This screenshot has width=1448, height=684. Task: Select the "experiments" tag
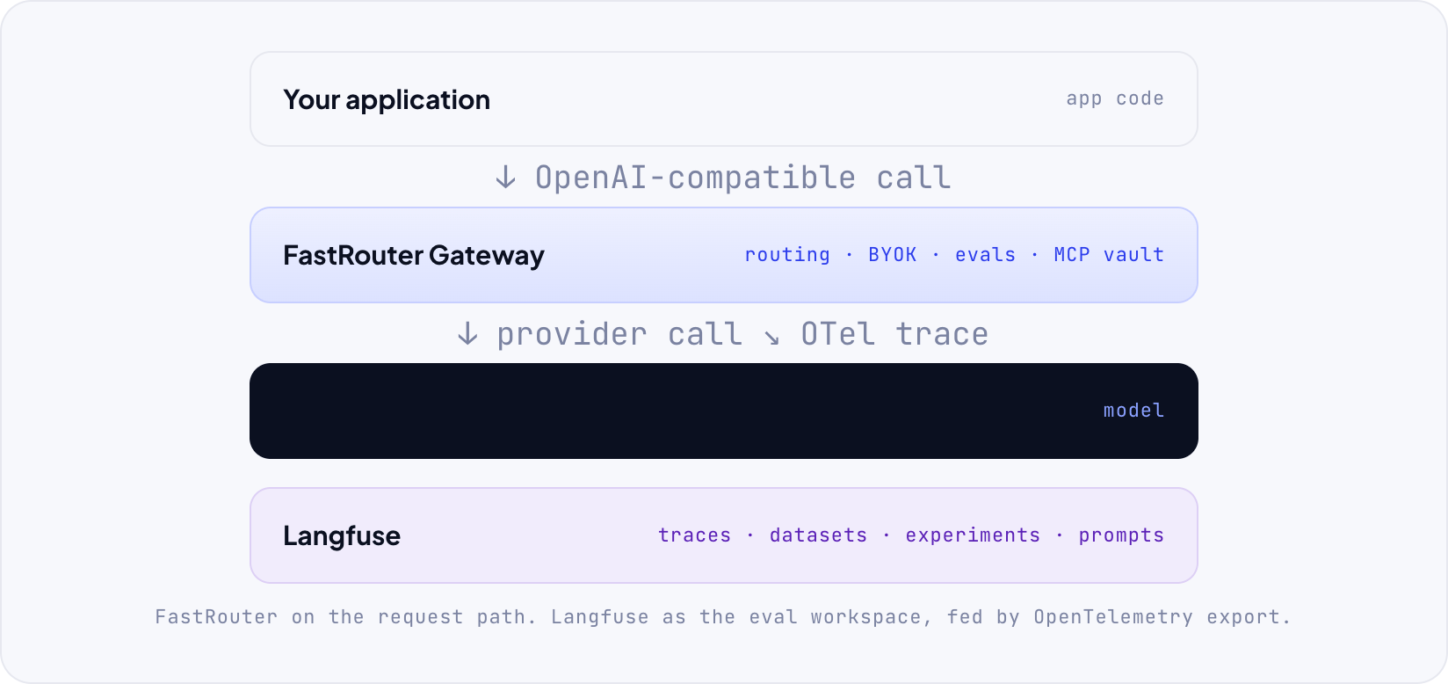[973, 535]
